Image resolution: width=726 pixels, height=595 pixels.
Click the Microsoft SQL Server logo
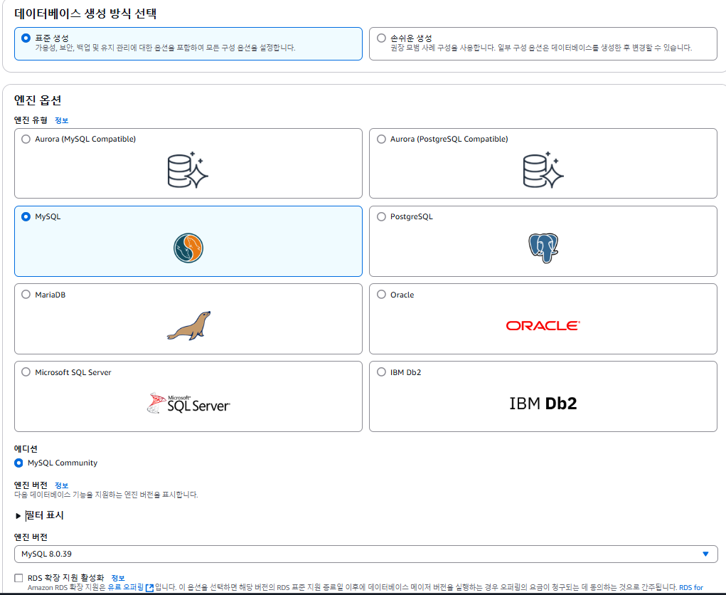click(x=188, y=403)
